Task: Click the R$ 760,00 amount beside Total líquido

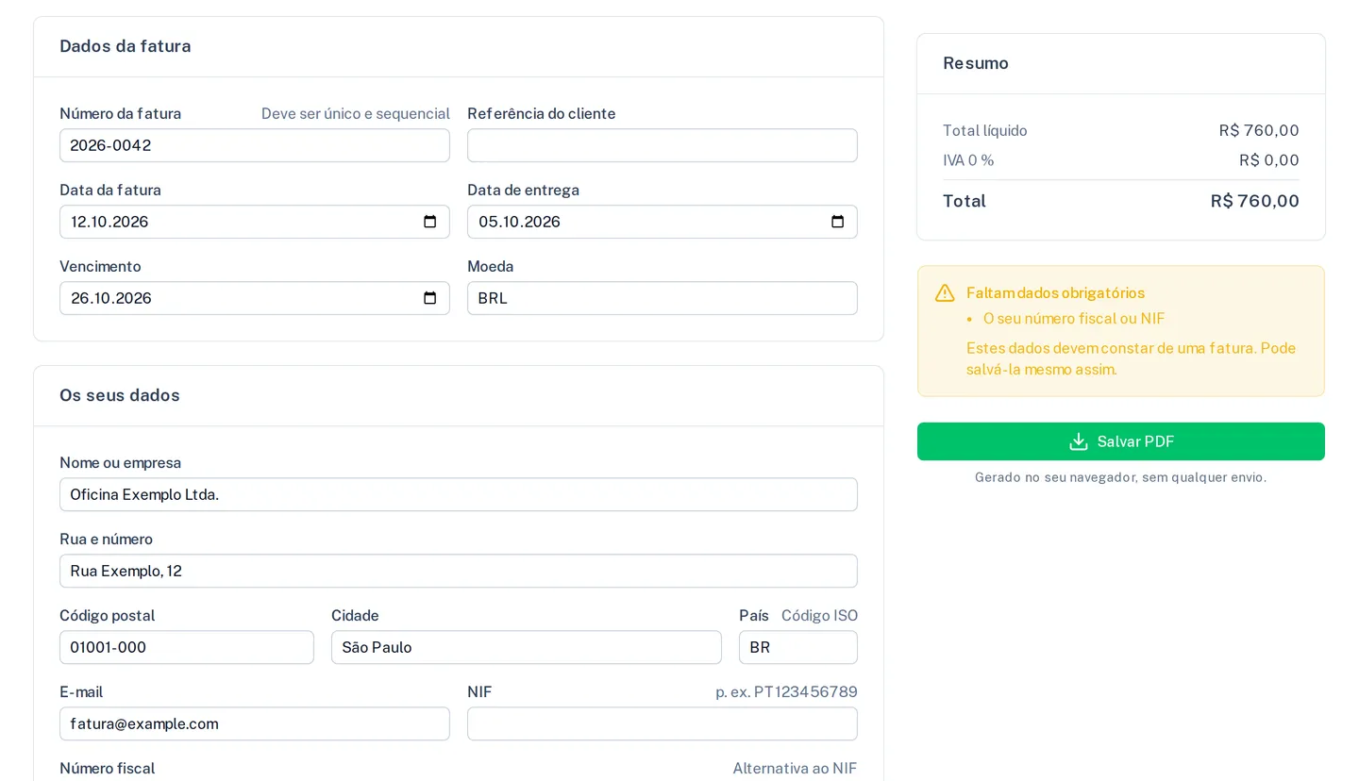Action: point(1259,131)
